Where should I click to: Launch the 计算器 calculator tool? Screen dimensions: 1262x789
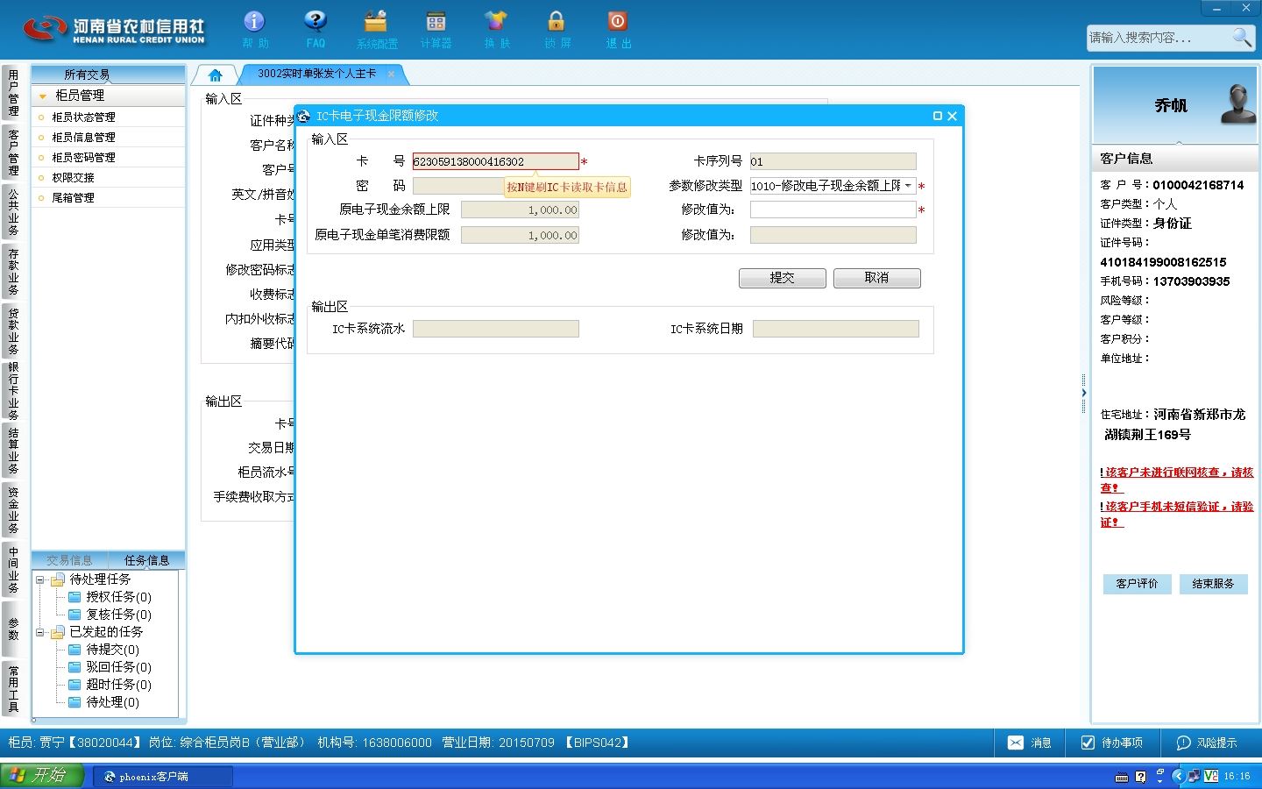(436, 21)
